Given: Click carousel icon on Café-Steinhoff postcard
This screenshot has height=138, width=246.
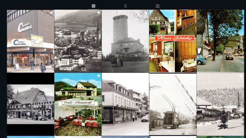Looking at the screenshot, I should 98,76.
